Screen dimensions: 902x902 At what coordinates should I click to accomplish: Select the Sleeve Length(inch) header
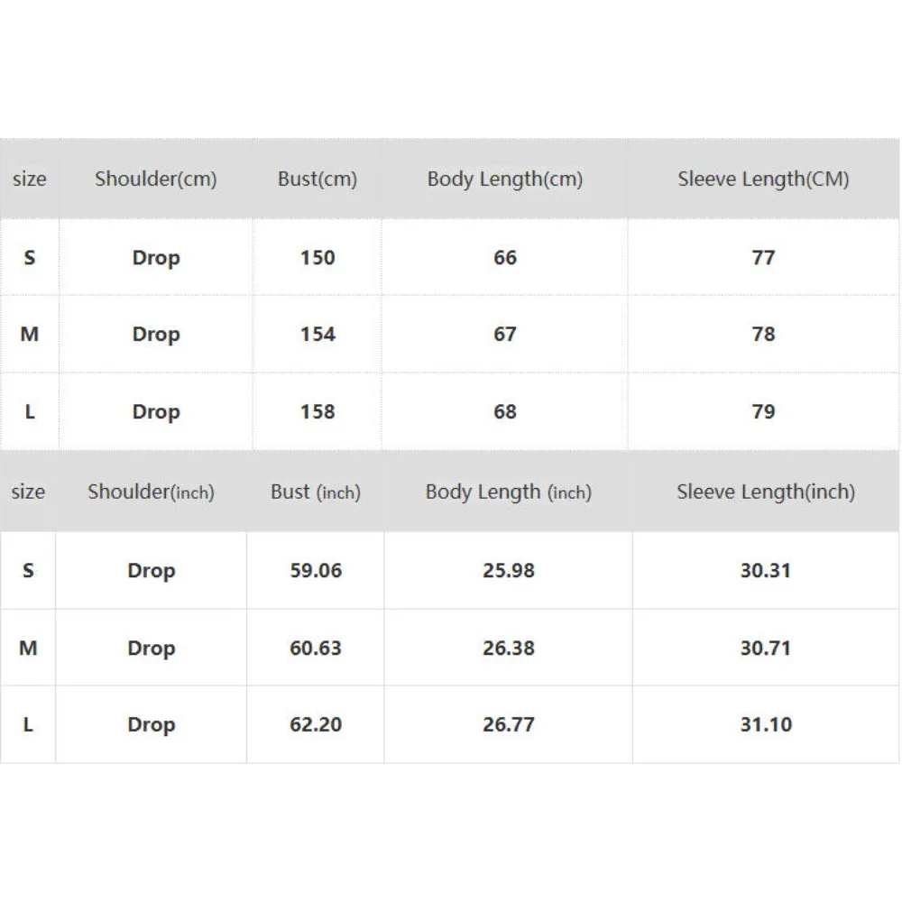(x=766, y=492)
